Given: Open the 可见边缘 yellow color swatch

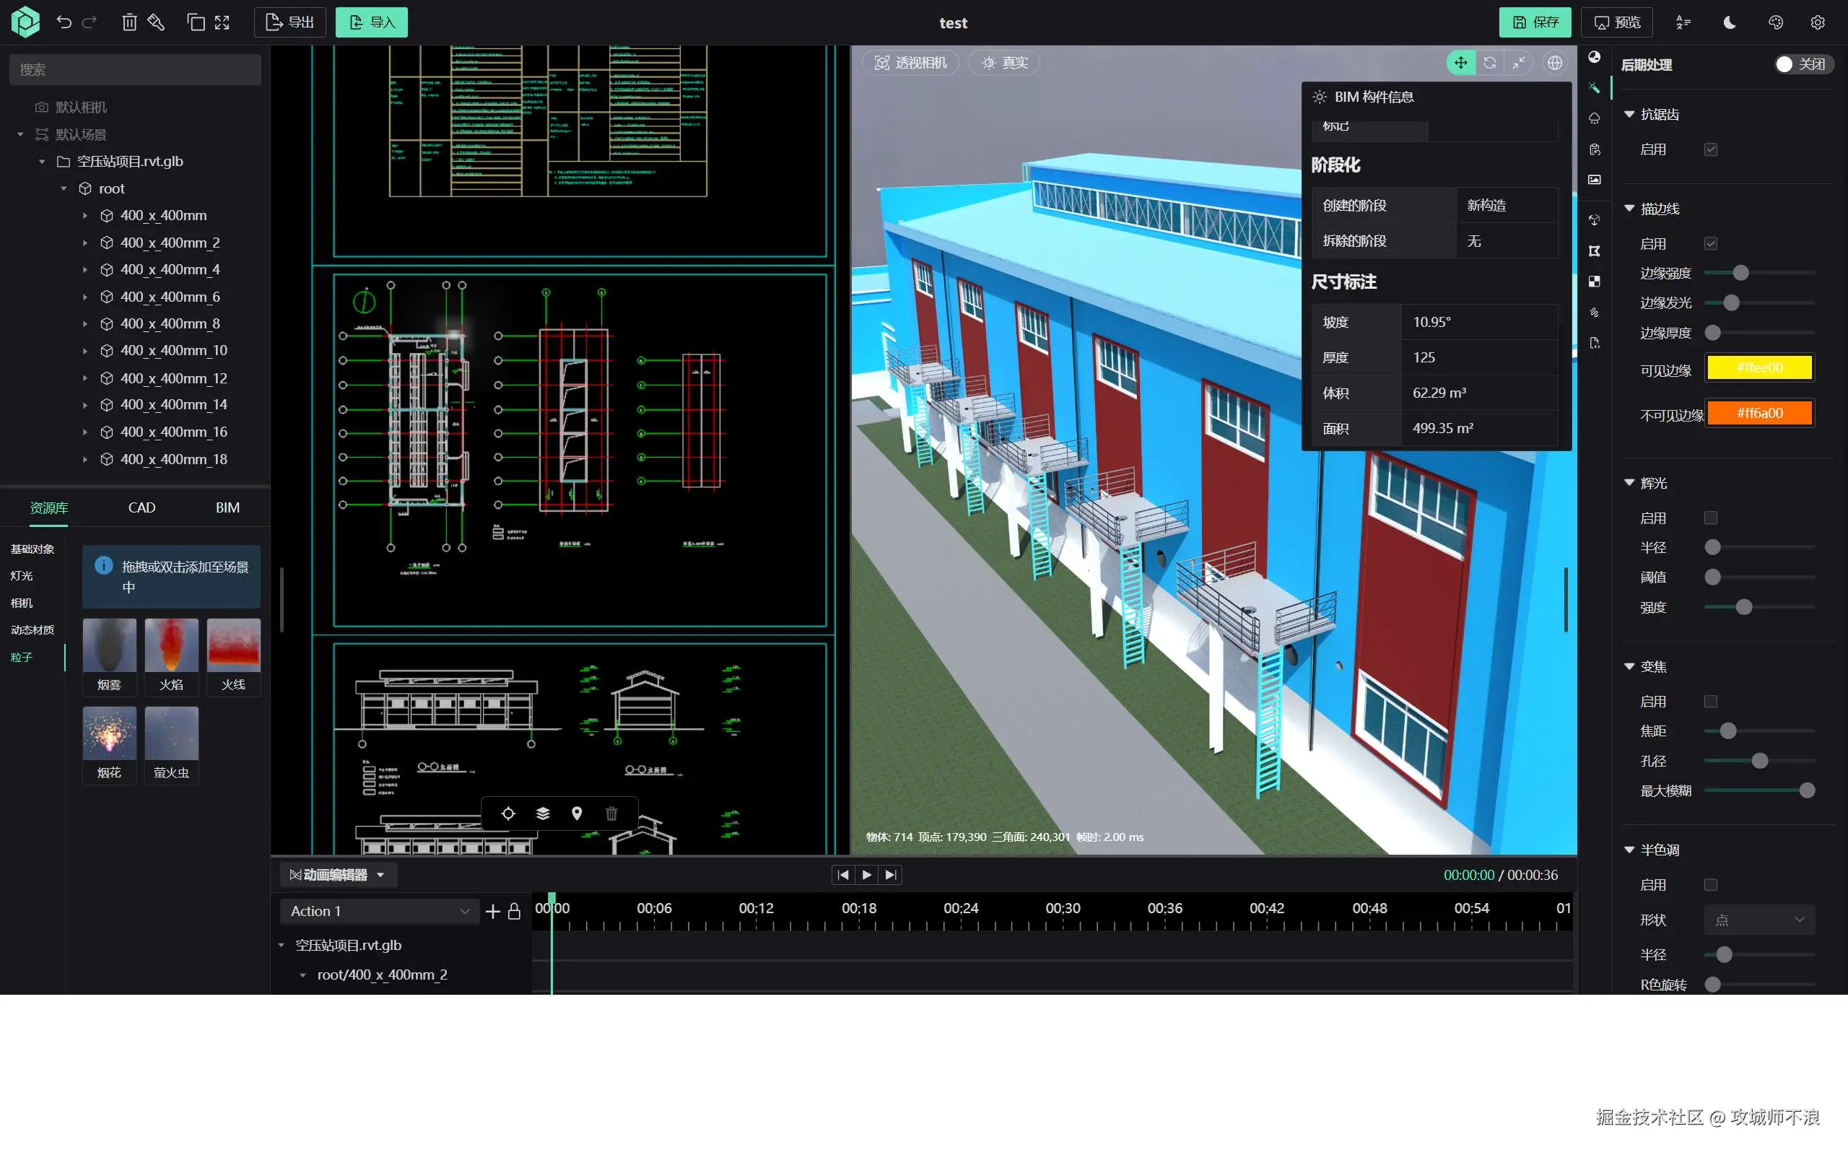Looking at the screenshot, I should (1758, 367).
